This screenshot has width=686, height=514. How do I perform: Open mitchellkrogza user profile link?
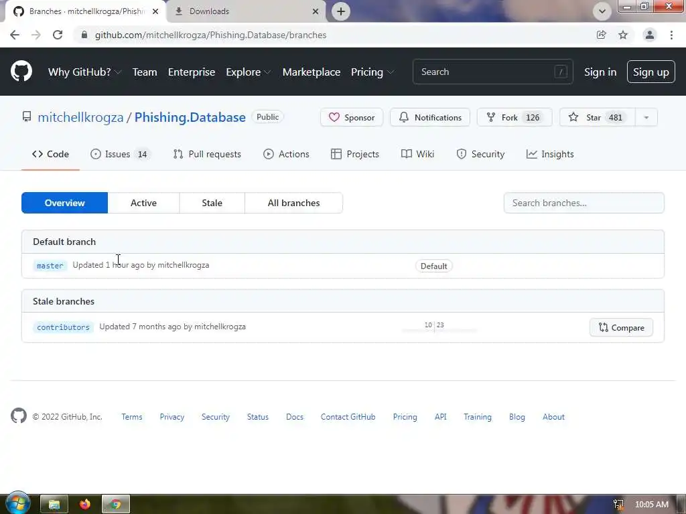[x=80, y=117]
